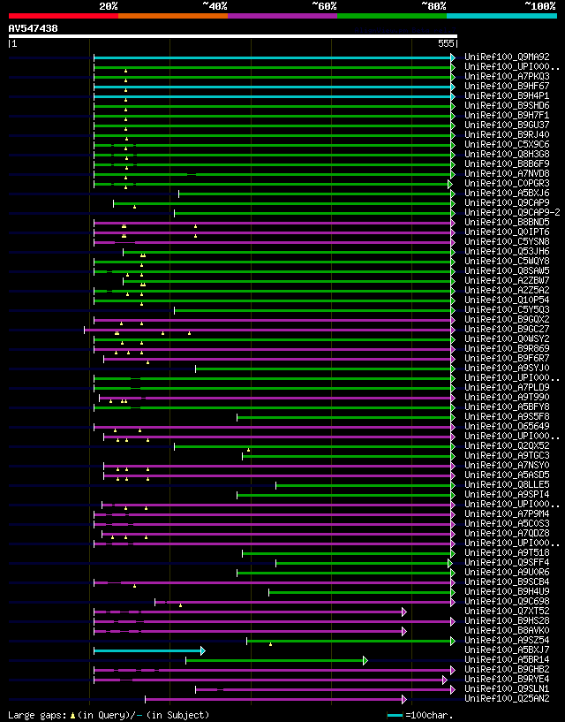
Task: Select the UniRef100_Q9CAP9-2 label
Action: pos(512,212)
